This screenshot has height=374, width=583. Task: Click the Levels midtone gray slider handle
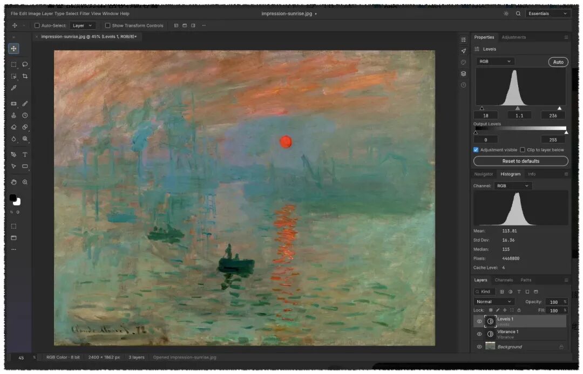tap(518, 108)
